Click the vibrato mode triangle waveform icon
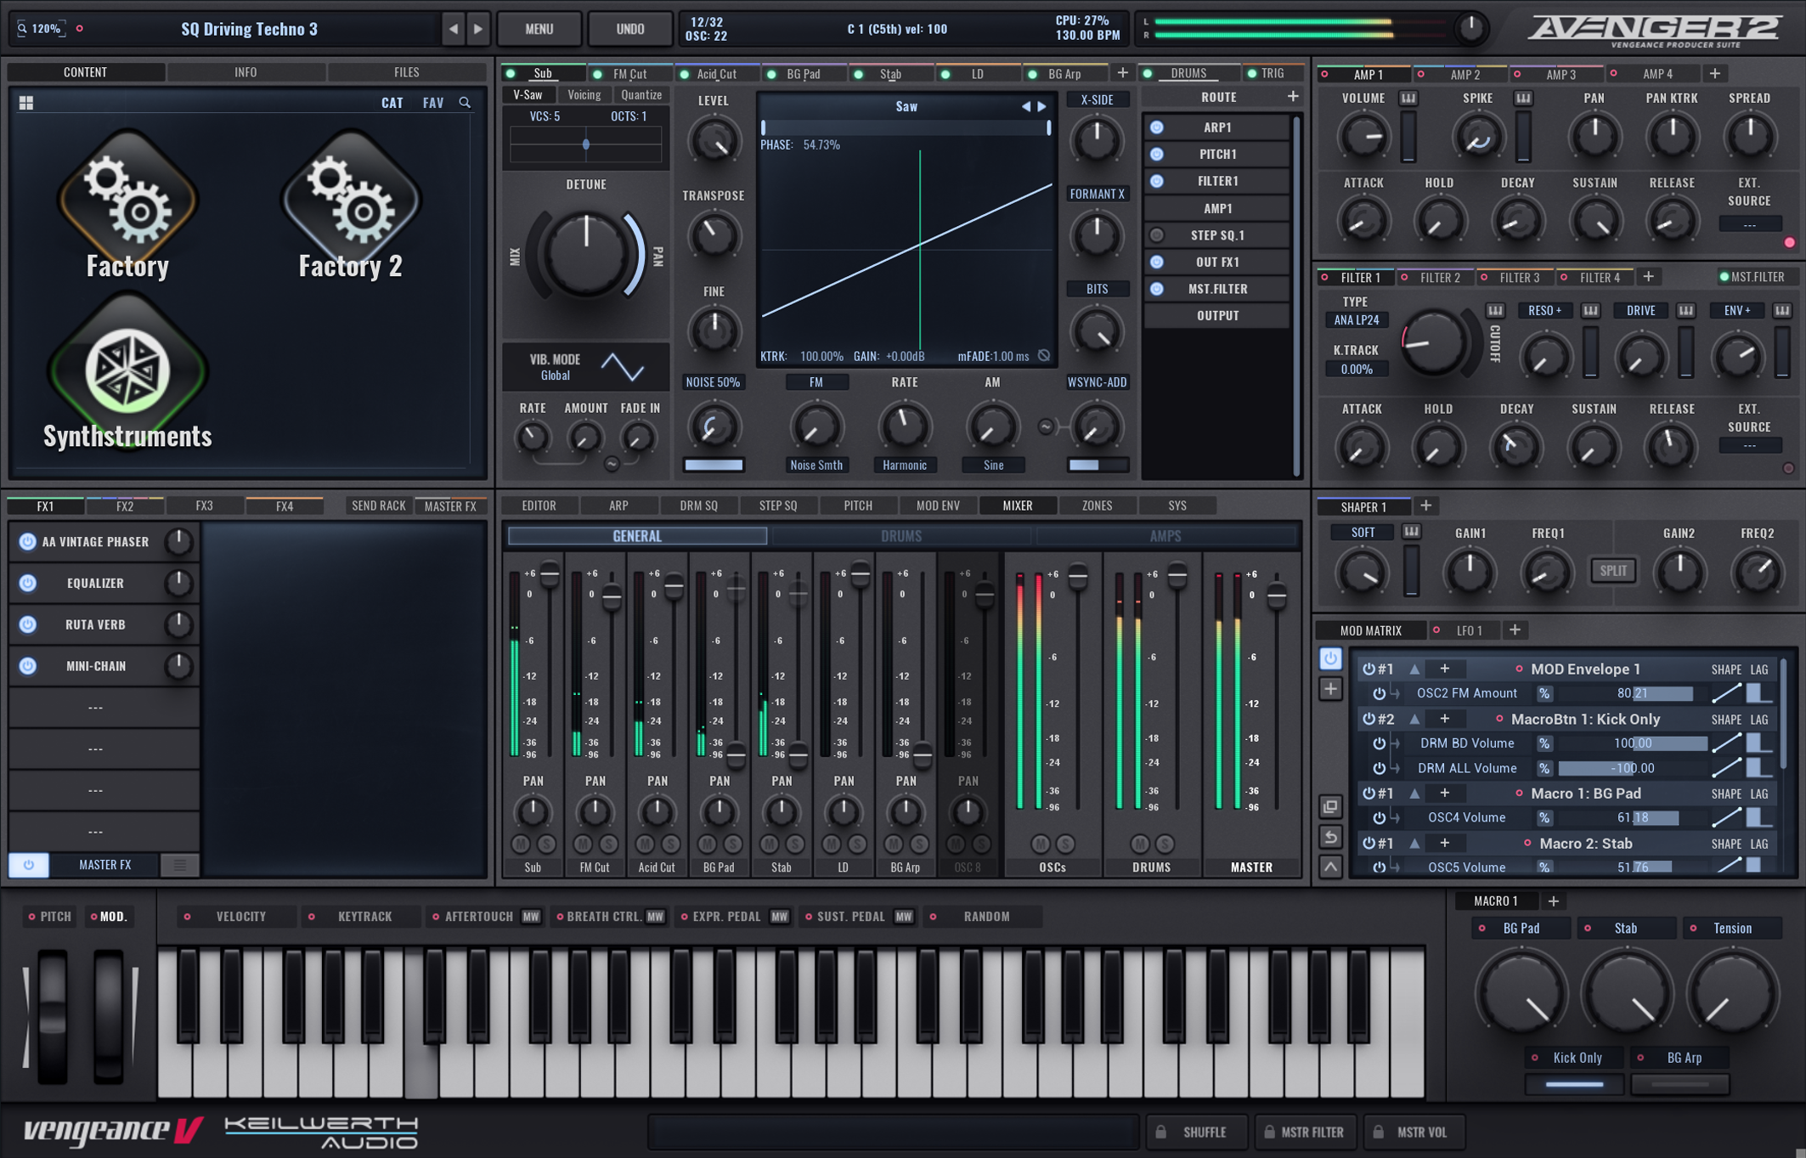The height and width of the screenshot is (1158, 1806). [623, 367]
